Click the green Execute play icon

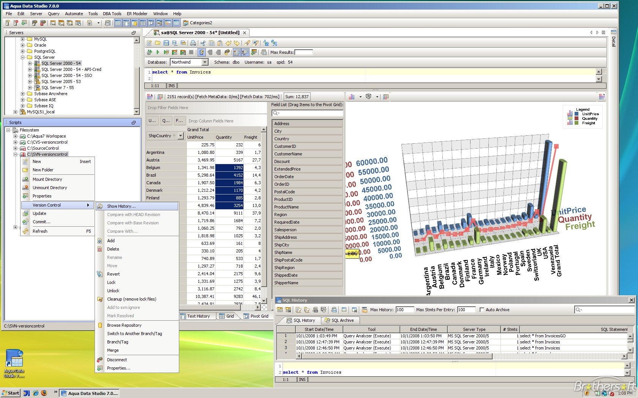(x=158, y=52)
